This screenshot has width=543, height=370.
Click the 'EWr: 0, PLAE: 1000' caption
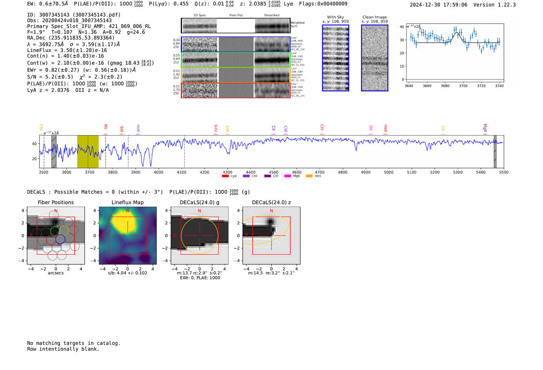(x=200, y=278)
